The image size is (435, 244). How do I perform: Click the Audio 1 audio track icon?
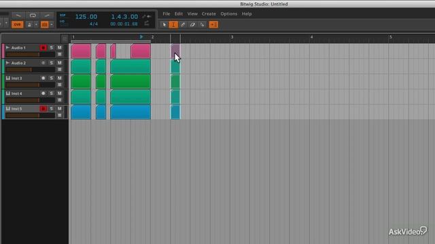click(7, 47)
